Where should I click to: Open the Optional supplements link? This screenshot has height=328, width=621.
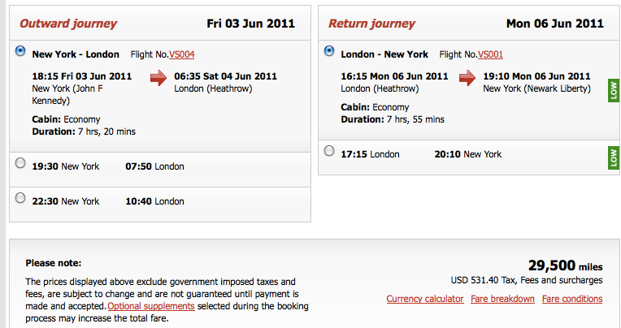click(x=151, y=306)
